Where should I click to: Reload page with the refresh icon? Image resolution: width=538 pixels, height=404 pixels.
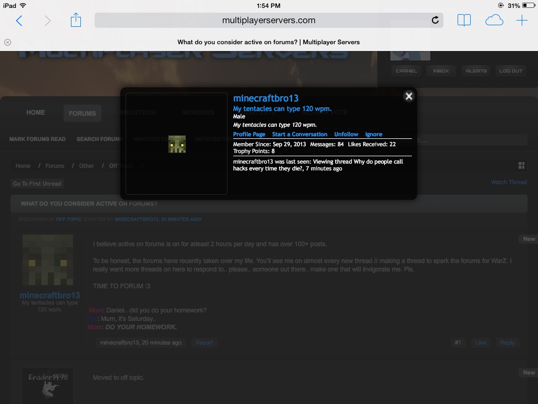pos(435,21)
